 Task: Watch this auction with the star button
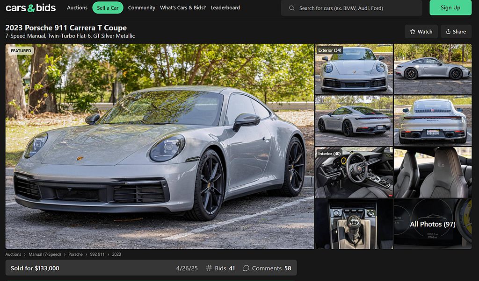click(x=421, y=31)
